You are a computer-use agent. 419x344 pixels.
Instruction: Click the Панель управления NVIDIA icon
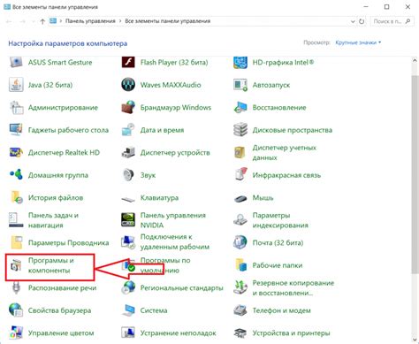coord(128,220)
